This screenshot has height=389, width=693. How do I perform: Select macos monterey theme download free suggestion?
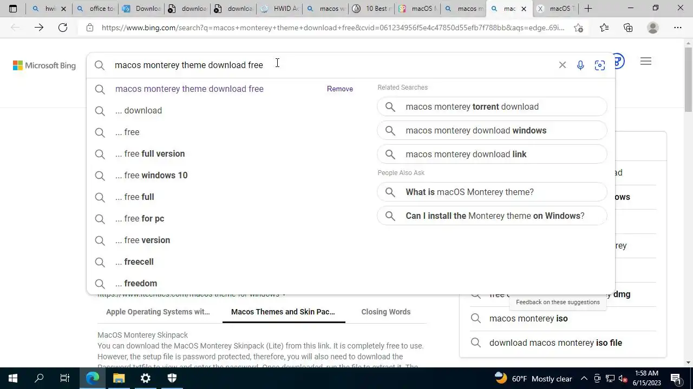[x=189, y=89]
